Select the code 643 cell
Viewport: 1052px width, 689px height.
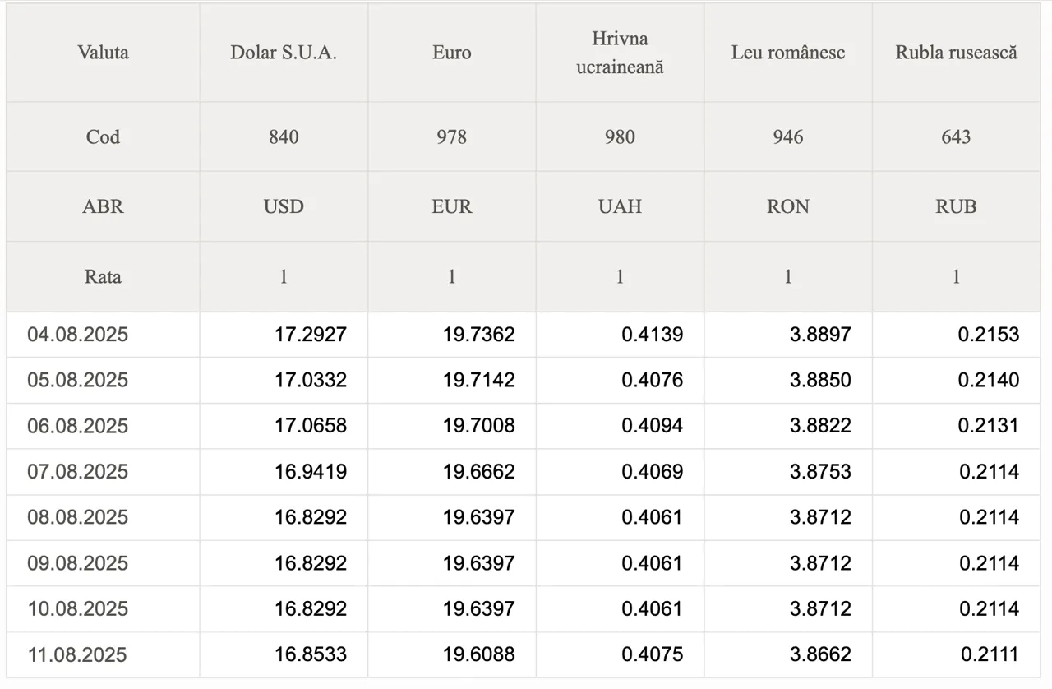(956, 136)
